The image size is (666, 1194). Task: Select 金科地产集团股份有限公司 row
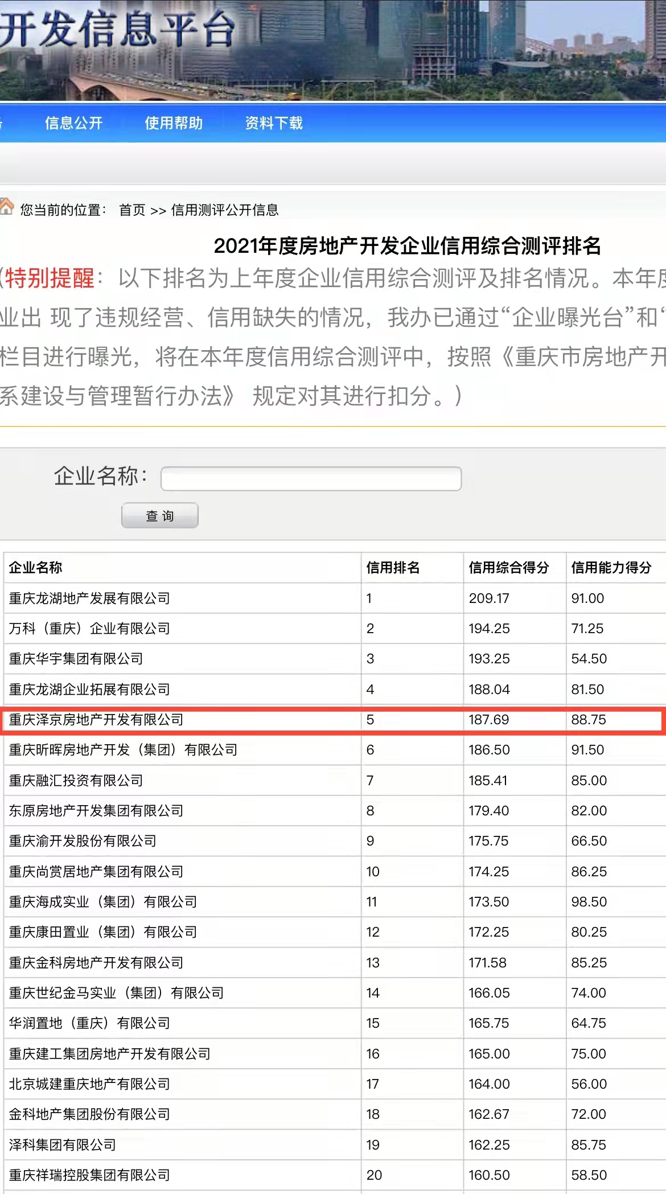click(335, 1114)
